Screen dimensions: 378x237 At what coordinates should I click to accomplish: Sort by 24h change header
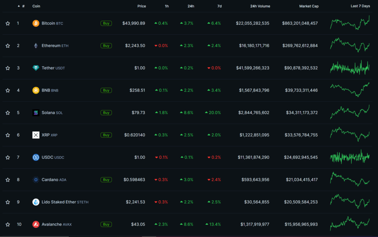191,6
